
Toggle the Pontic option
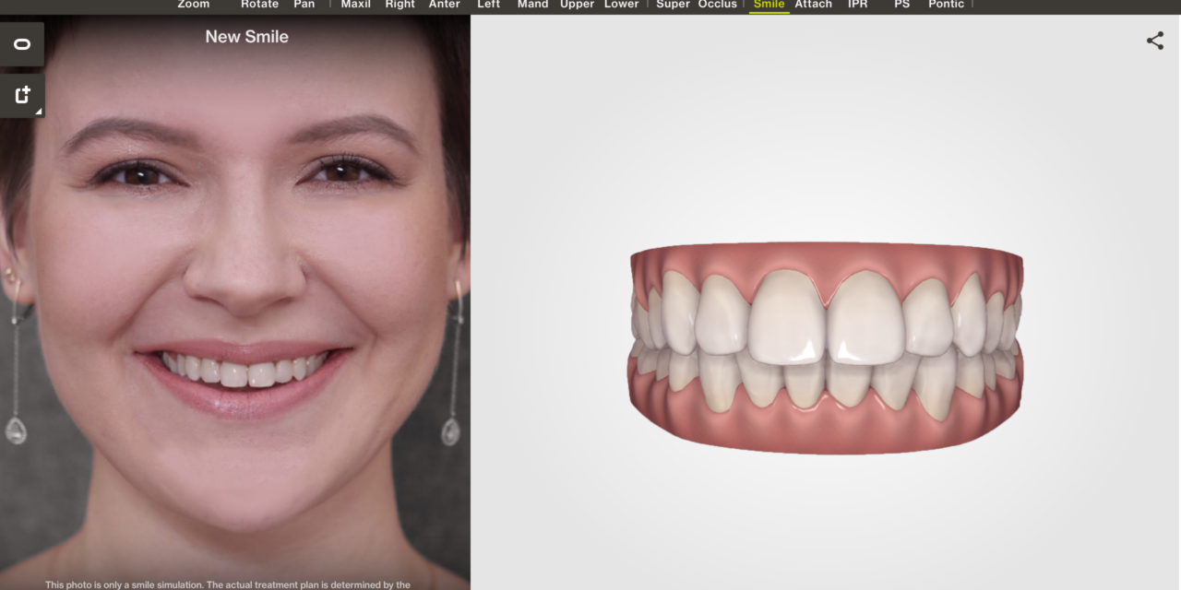click(946, 5)
